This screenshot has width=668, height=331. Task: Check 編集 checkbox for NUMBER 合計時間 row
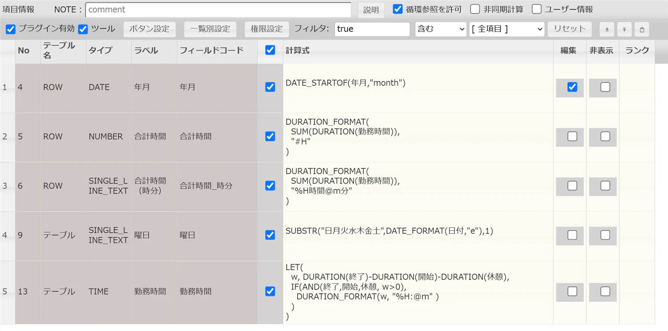click(572, 136)
